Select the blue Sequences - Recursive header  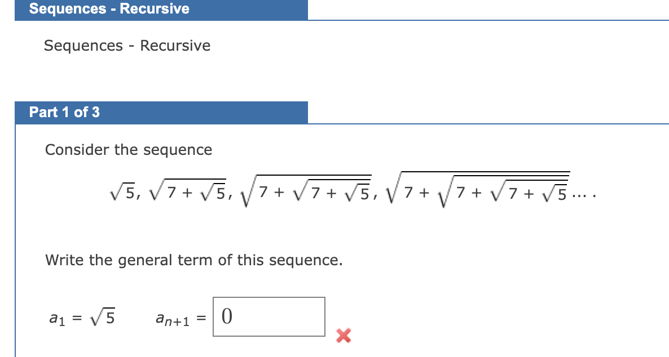161,10
